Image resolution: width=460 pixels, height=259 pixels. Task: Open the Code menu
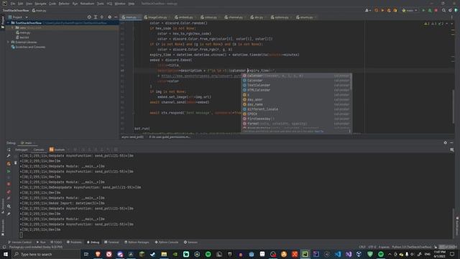click(x=52, y=4)
